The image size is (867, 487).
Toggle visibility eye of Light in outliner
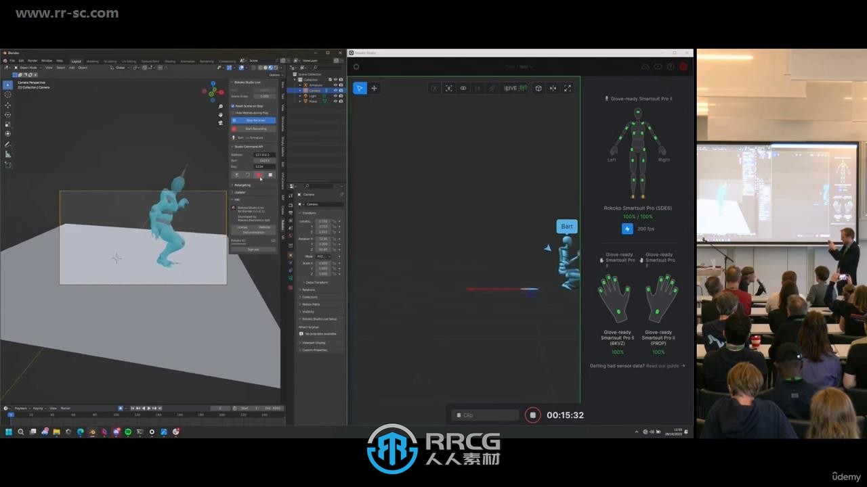[335, 96]
